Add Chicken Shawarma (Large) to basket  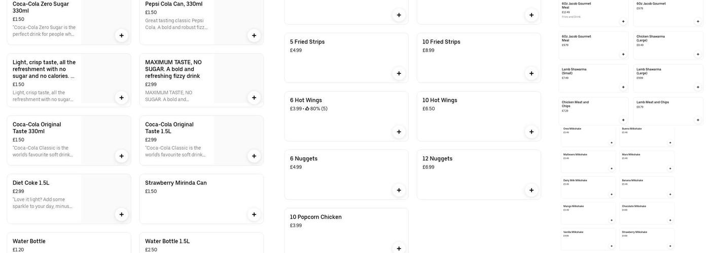click(698, 54)
